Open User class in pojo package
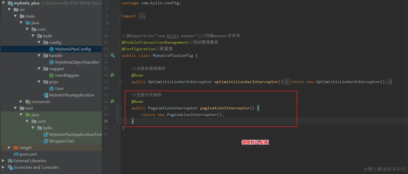The height and width of the screenshot is (174, 408). [x=59, y=89]
